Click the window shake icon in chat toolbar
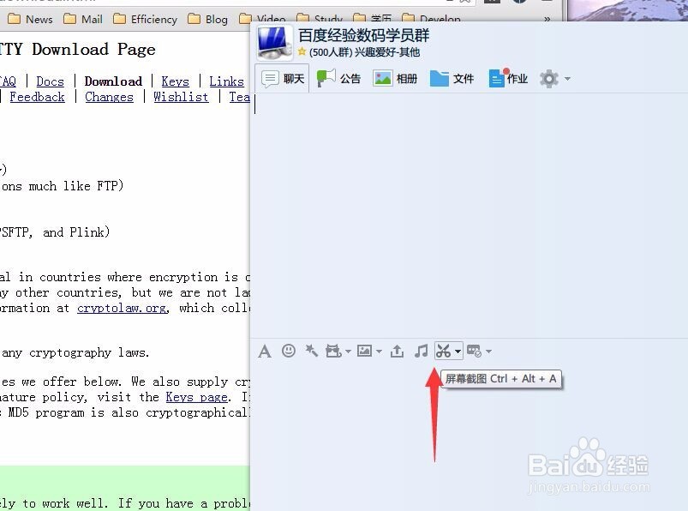This screenshot has height=511, width=688. [x=333, y=352]
